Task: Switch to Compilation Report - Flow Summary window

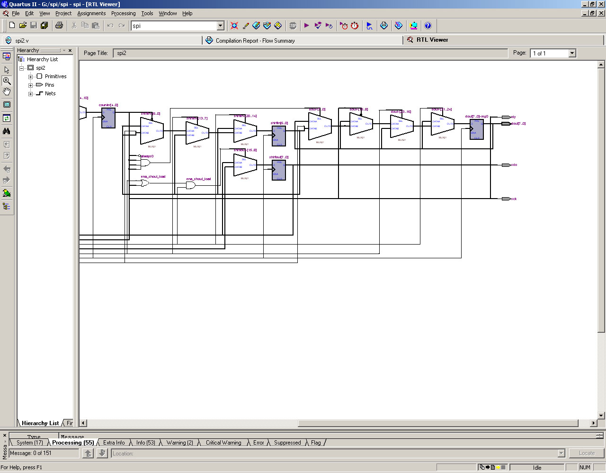Action: [x=255, y=41]
